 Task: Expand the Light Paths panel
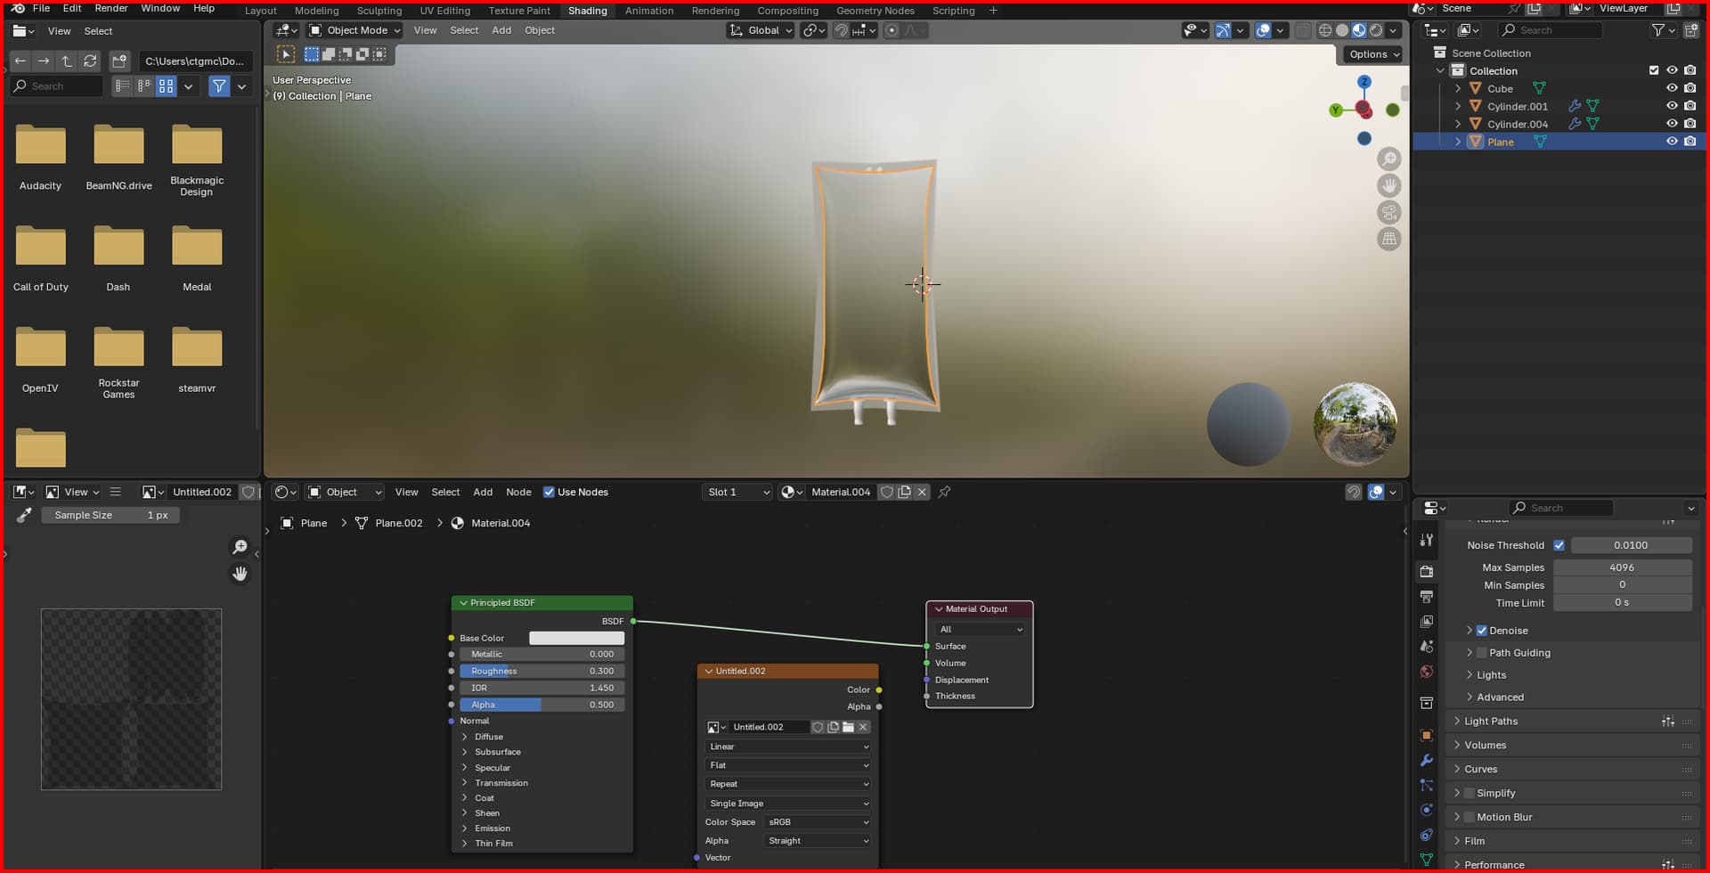click(x=1491, y=722)
